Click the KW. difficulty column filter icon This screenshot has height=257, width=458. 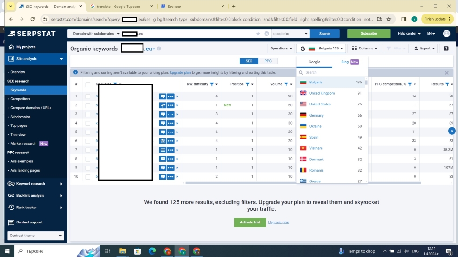(212, 84)
